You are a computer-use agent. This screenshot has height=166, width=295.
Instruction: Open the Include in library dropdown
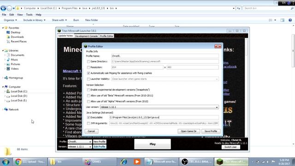tap(34, 20)
